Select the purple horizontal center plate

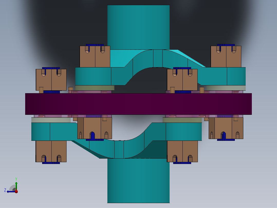pyautogui.click(x=138, y=104)
